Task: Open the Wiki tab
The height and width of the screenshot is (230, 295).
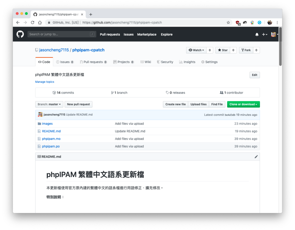Action: (146, 62)
